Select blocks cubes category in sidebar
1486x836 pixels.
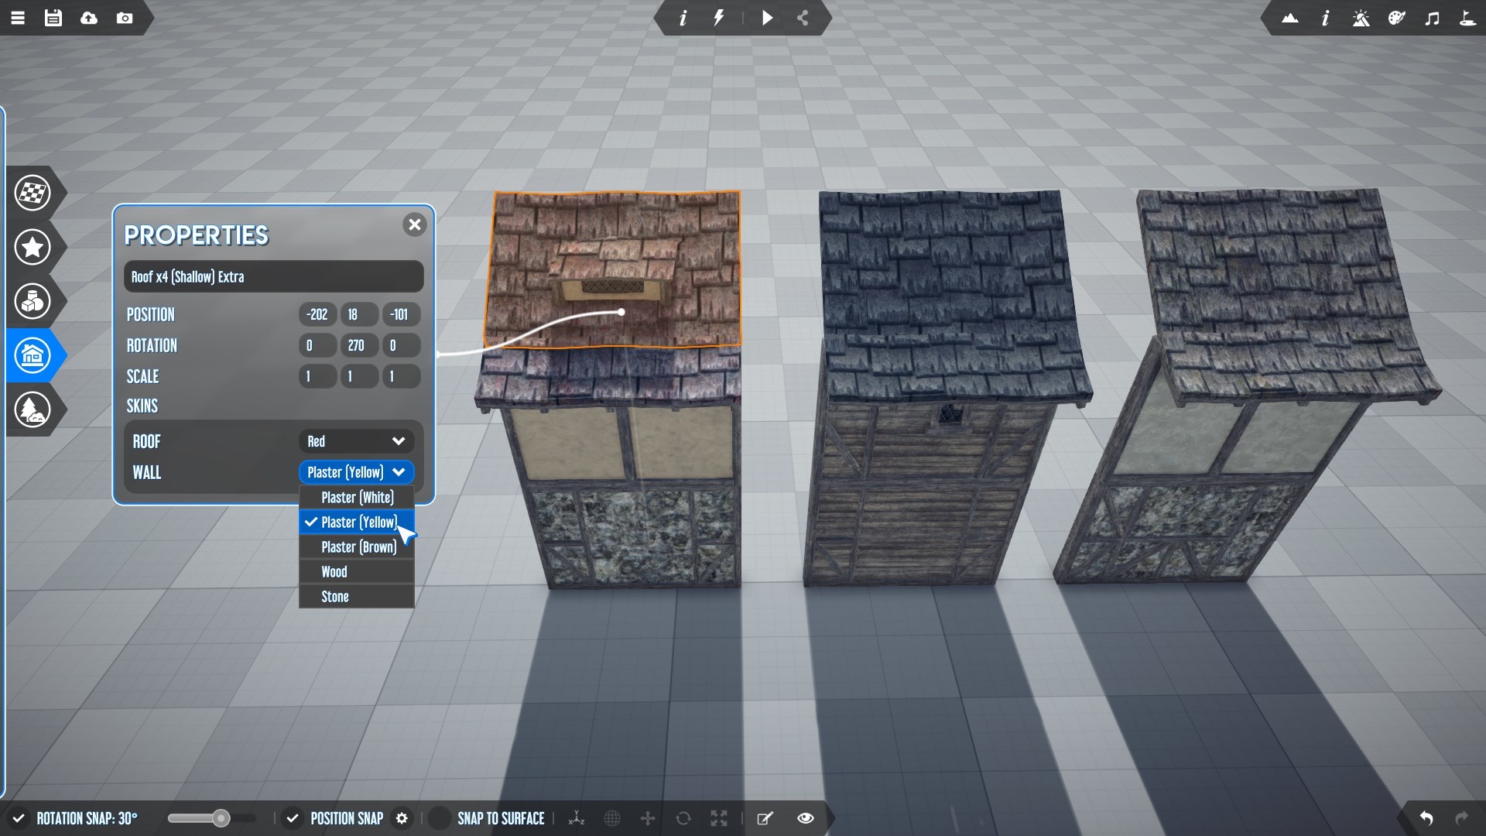(33, 301)
